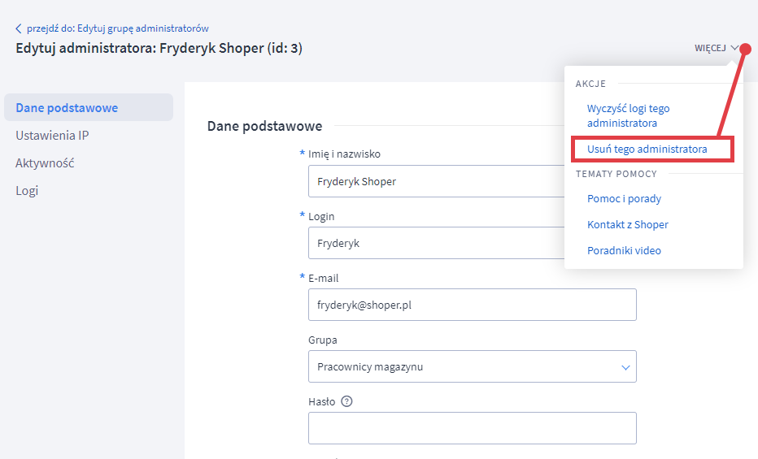Click the back chevron beside przejdź do

tap(19, 28)
